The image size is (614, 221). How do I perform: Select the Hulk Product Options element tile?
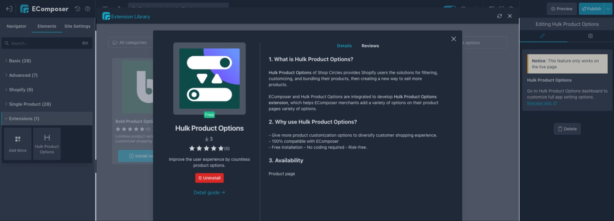pyautogui.click(x=47, y=144)
